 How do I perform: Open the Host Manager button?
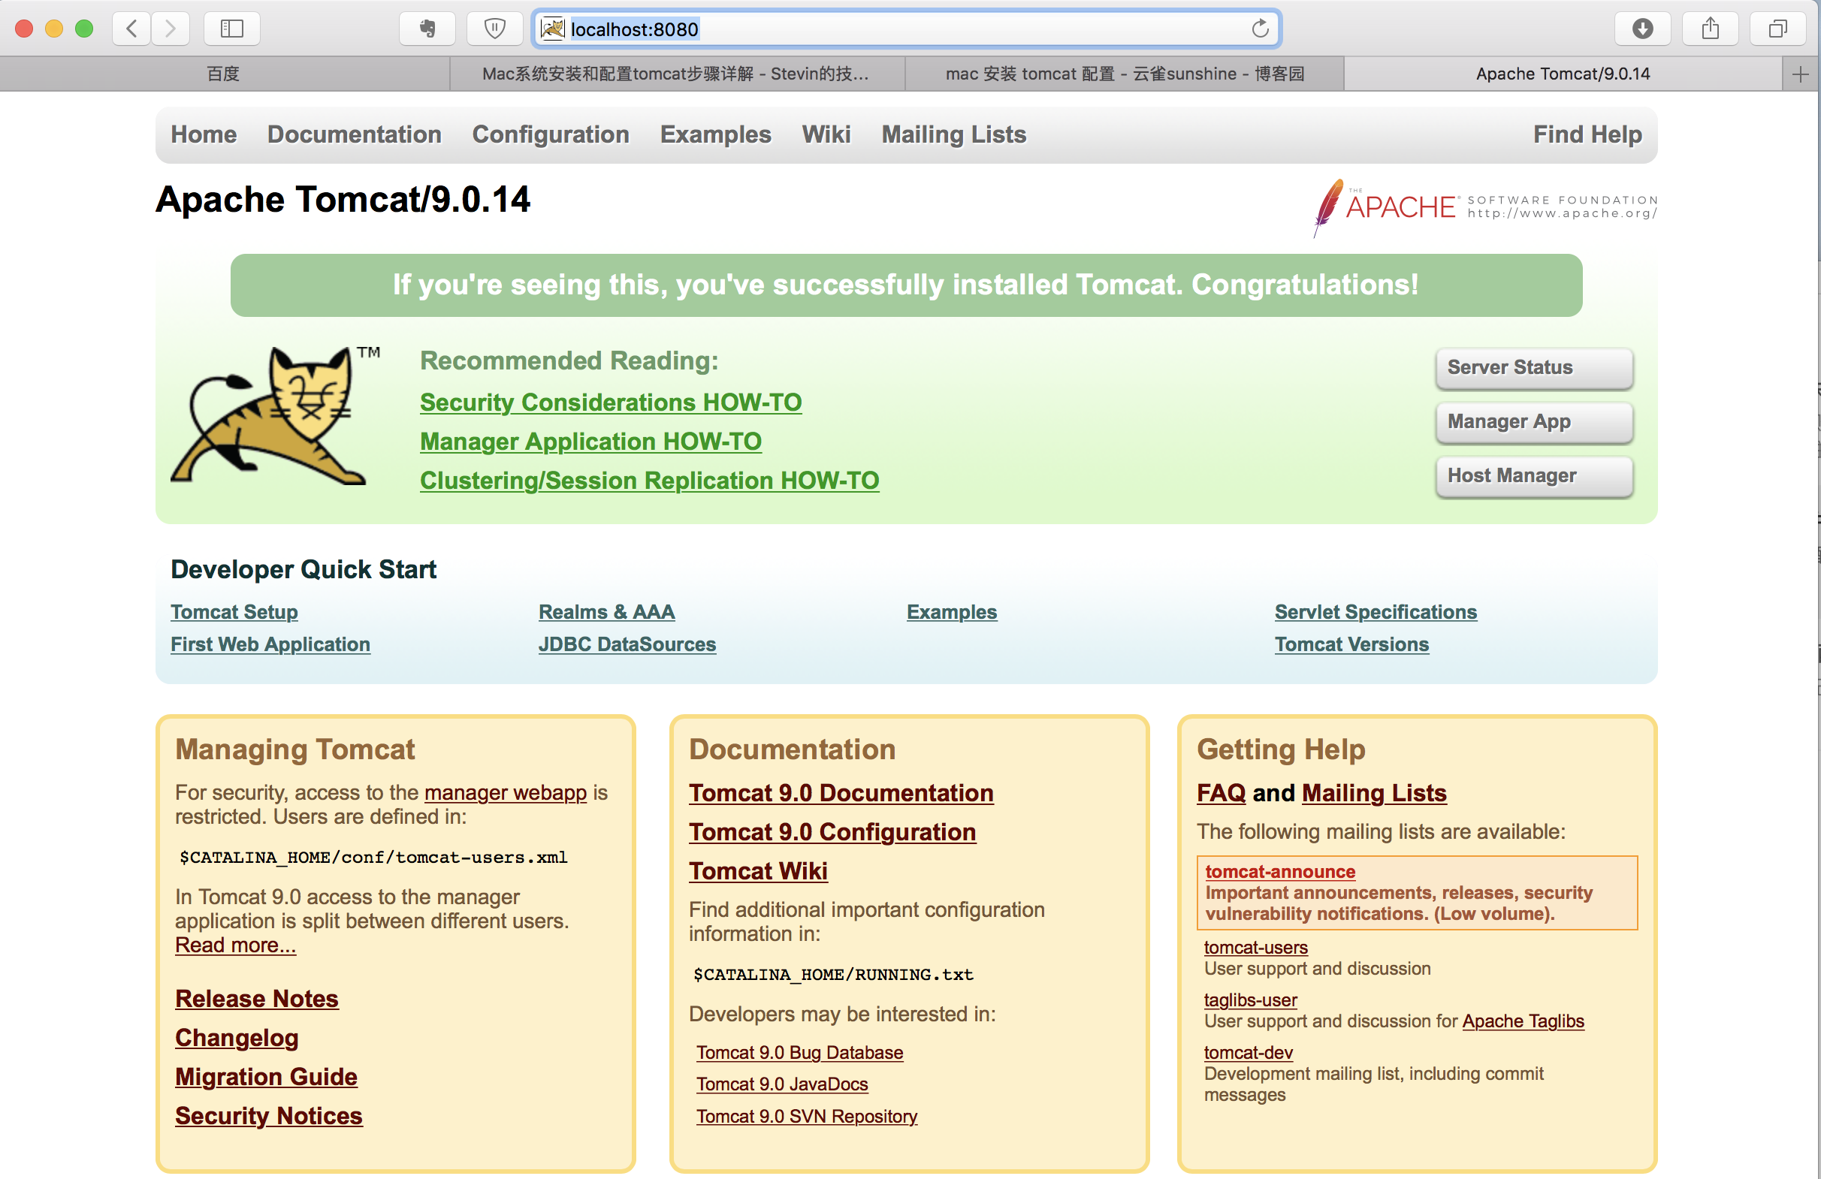point(1535,476)
